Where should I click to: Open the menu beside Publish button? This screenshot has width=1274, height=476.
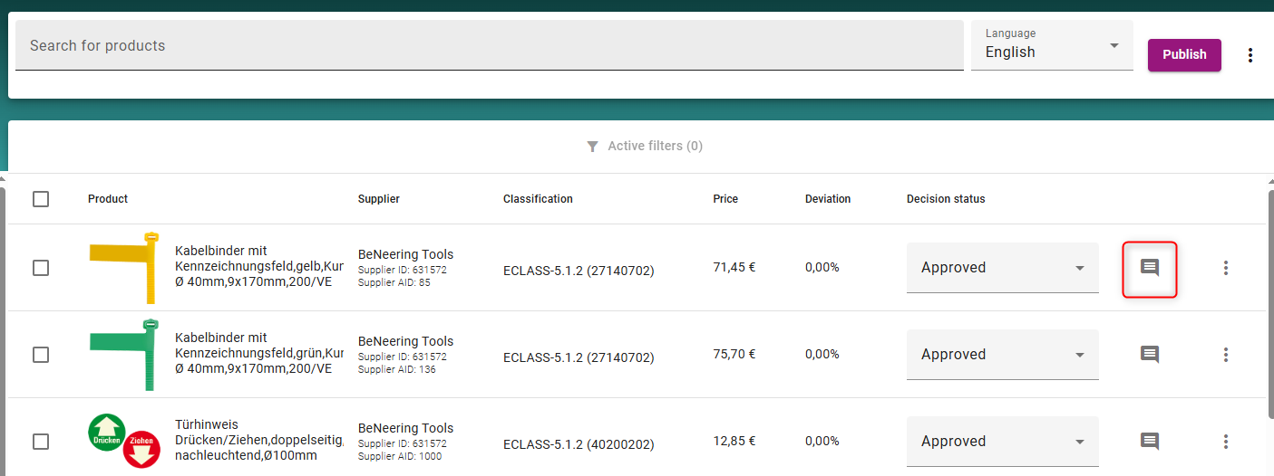click(1250, 55)
